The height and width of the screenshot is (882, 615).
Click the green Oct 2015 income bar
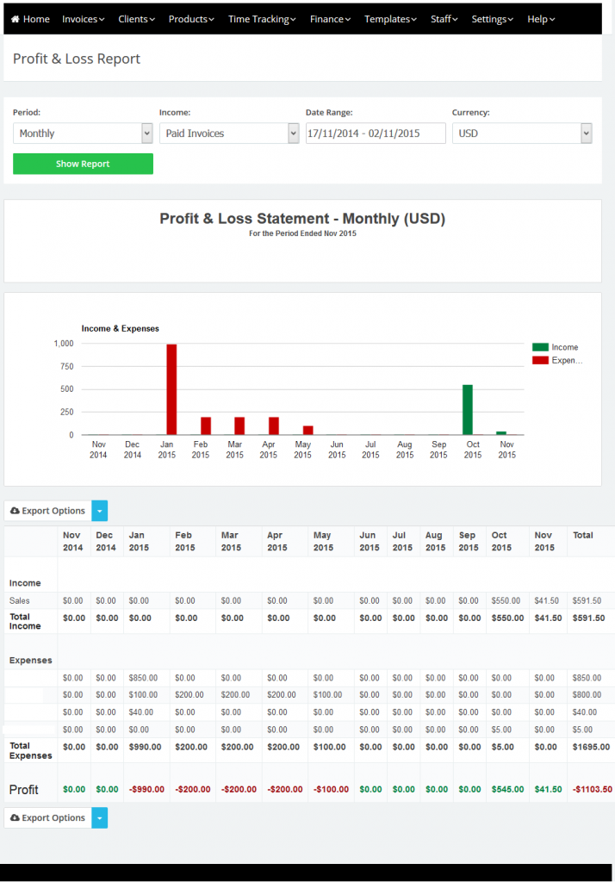click(x=468, y=410)
